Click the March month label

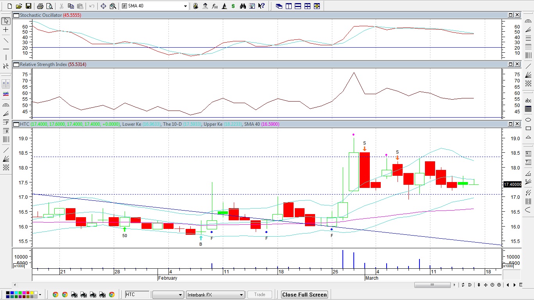tap(372, 278)
